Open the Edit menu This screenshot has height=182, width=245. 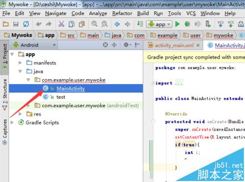point(20,13)
